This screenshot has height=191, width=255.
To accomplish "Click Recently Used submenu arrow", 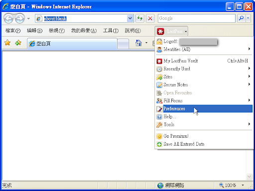I will [x=249, y=68].
